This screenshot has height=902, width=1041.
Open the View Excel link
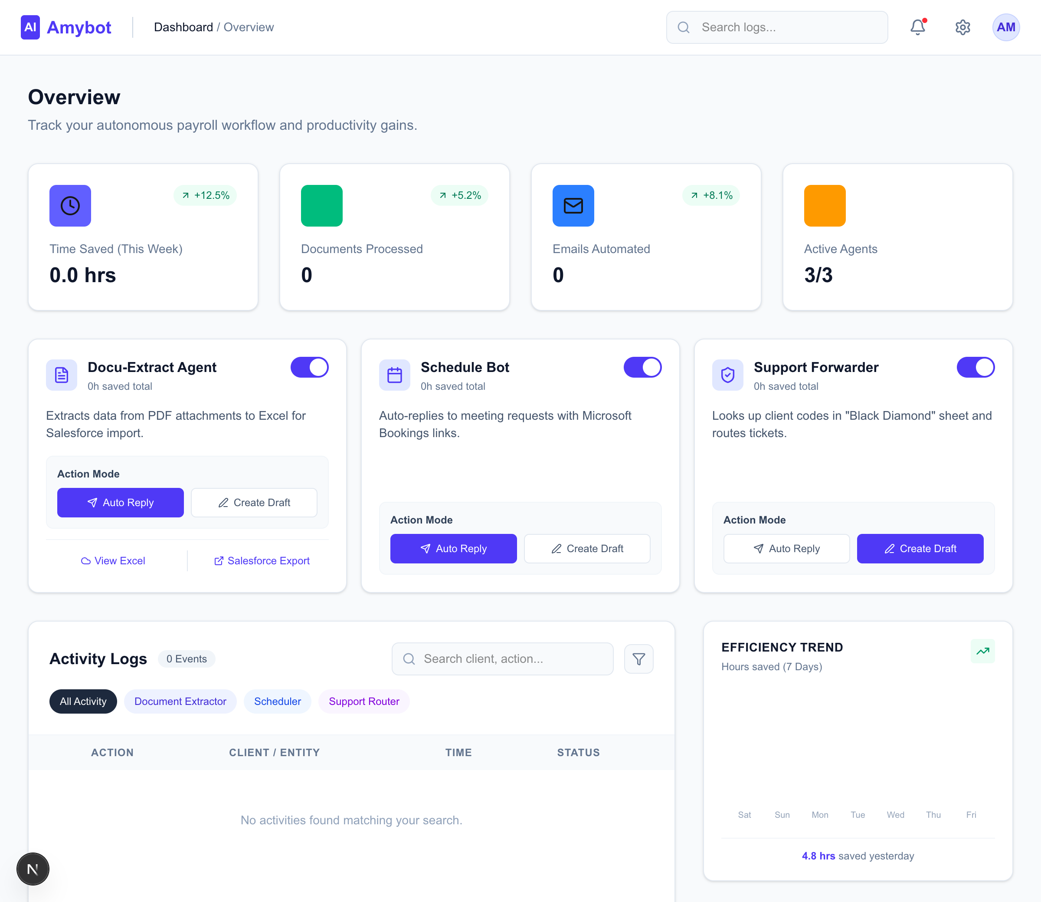tap(113, 561)
